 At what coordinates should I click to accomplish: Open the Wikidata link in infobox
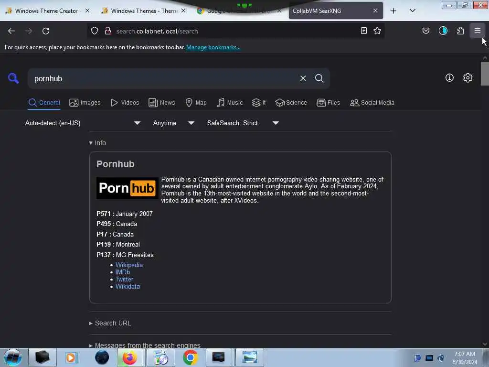128,287
